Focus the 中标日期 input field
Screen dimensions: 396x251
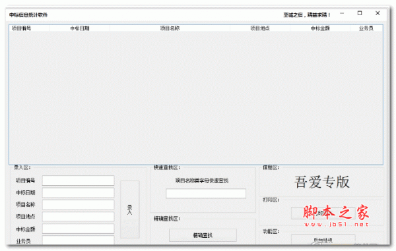tap(78, 192)
